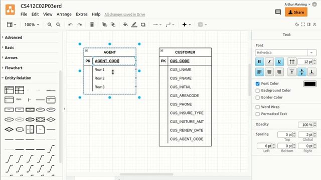Align text to vertical middle
This screenshot has height=180, width=321.
point(302,72)
